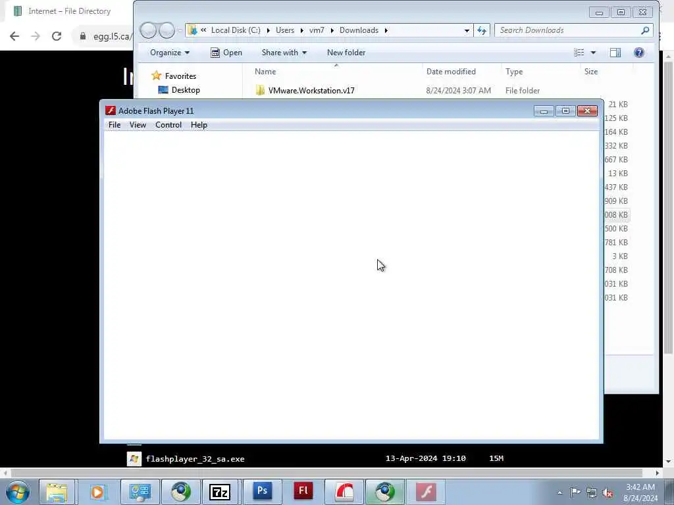
Task: Click the muted volume tray icon
Action: pos(608,493)
